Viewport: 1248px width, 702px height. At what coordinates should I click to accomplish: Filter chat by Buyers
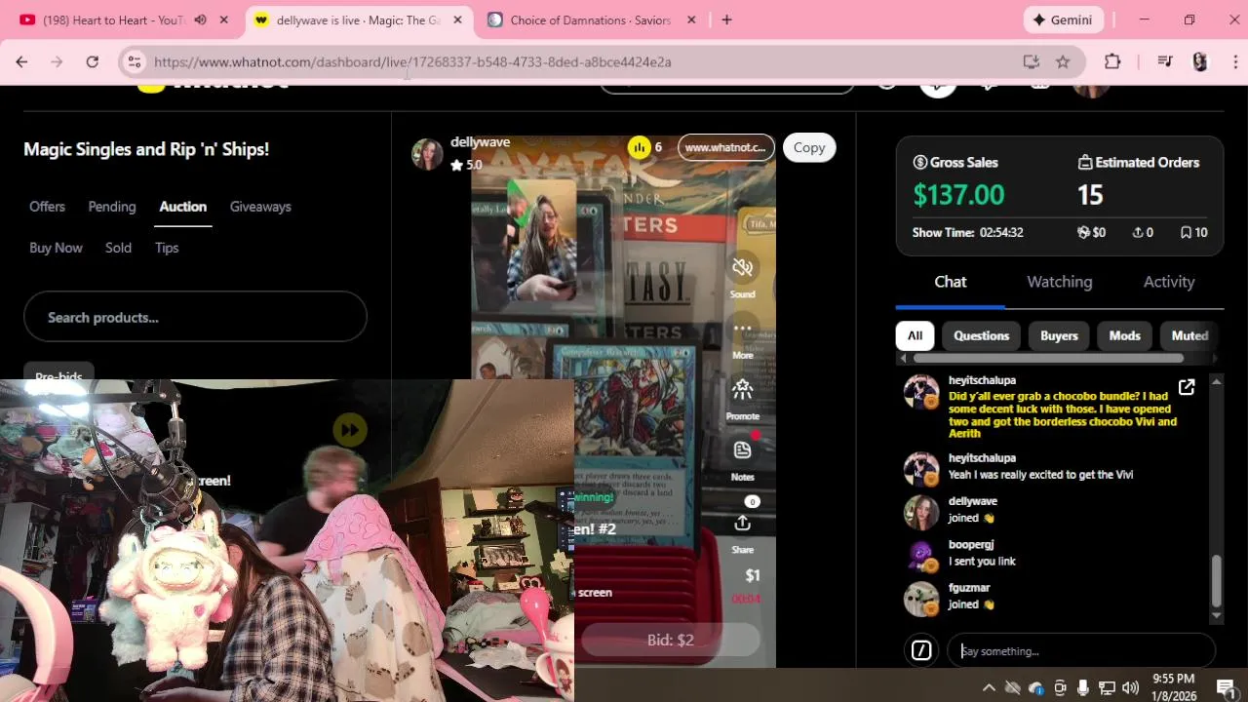1059,335
